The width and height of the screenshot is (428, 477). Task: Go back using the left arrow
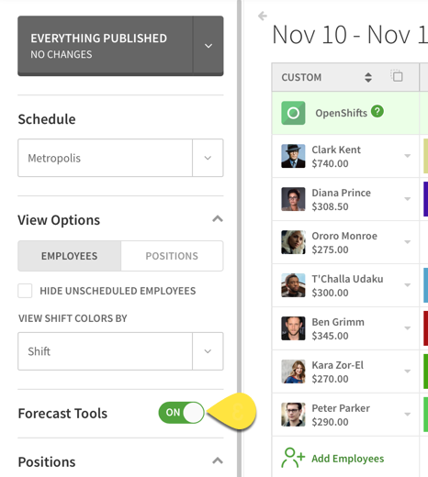263,16
